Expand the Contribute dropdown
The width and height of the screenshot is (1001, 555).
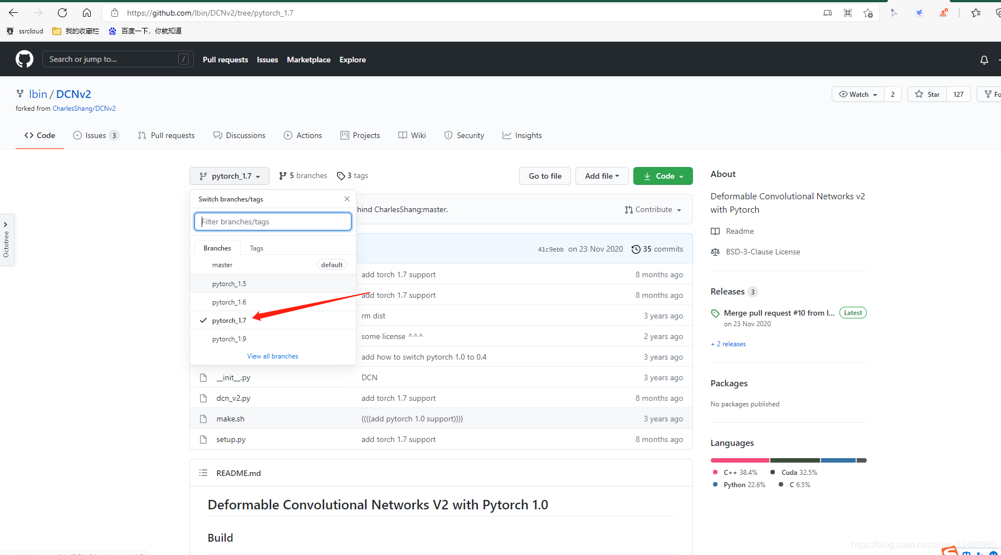pos(653,210)
